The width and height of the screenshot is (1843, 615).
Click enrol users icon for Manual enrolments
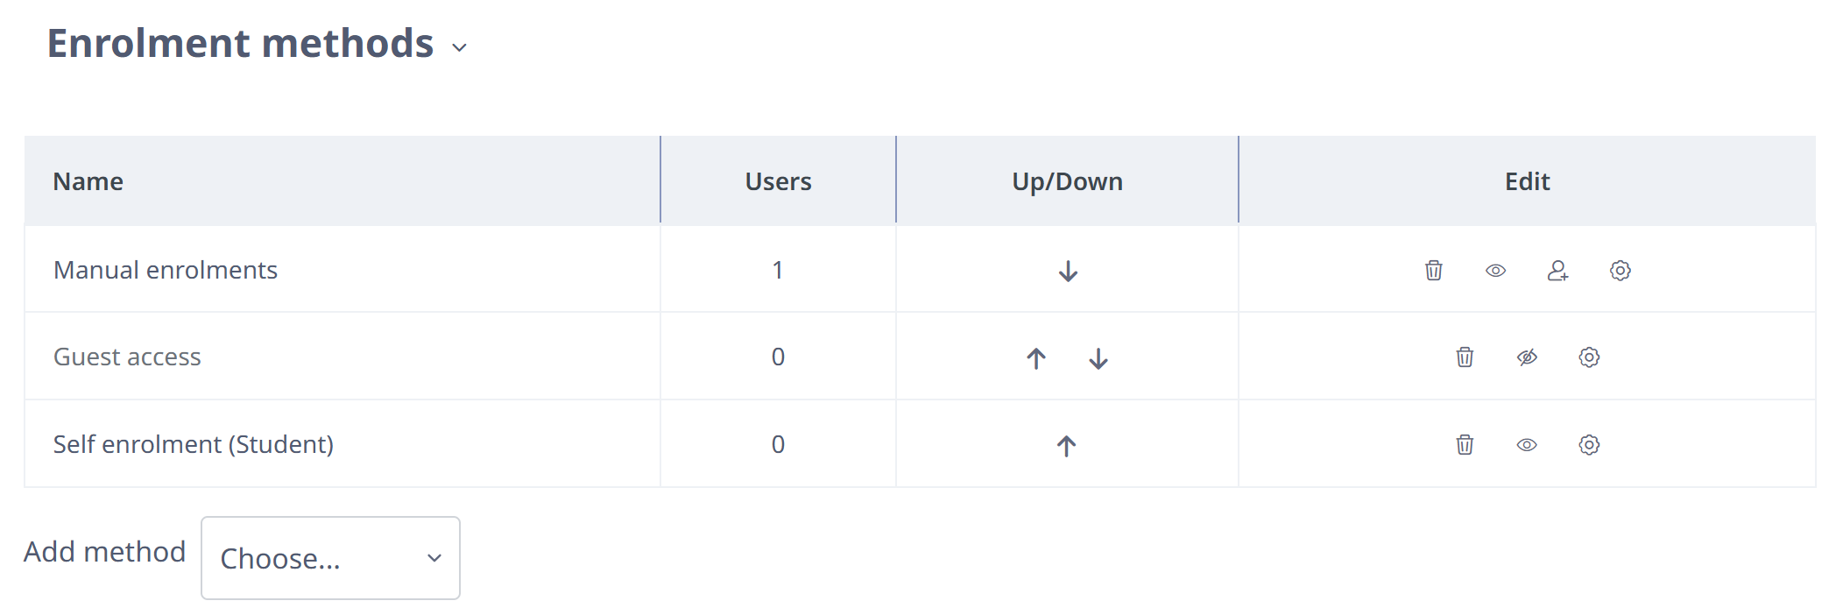(1557, 270)
